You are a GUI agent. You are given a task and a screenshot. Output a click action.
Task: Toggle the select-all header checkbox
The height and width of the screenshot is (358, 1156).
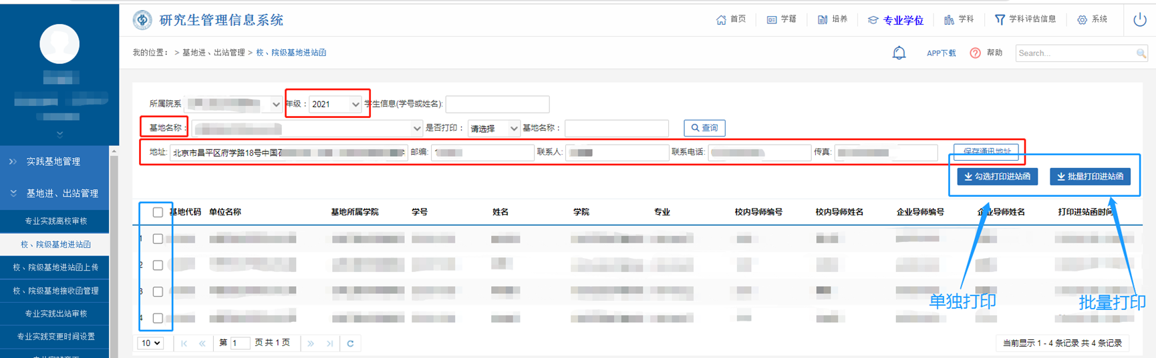coord(158,212)
